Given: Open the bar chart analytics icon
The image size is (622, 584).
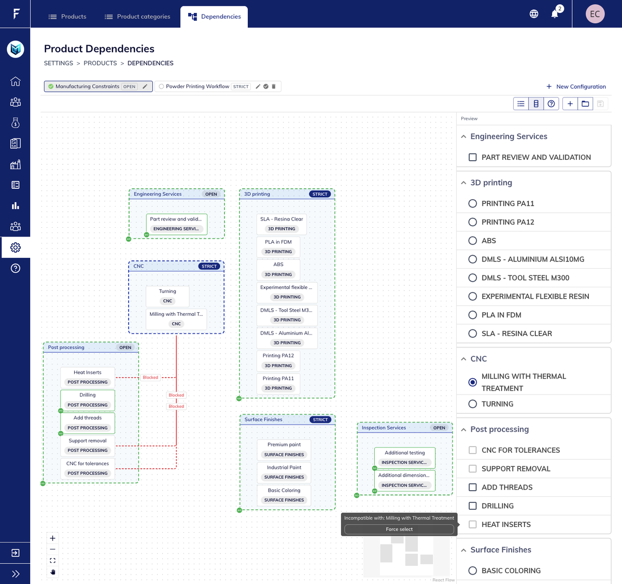Looking at the screenshot, I should 16,206.
